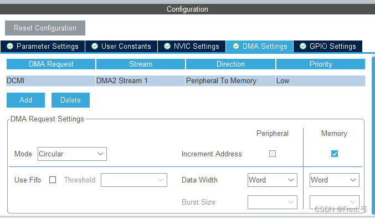Open Memory Burst Size dropdown

pyautogui.click(x=335, y=202)
